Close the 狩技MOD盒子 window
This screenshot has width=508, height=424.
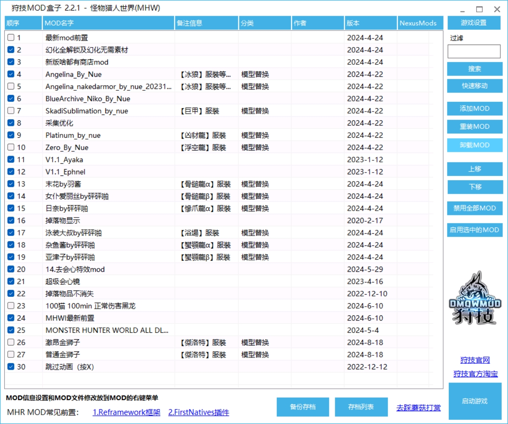click(497, 9)
